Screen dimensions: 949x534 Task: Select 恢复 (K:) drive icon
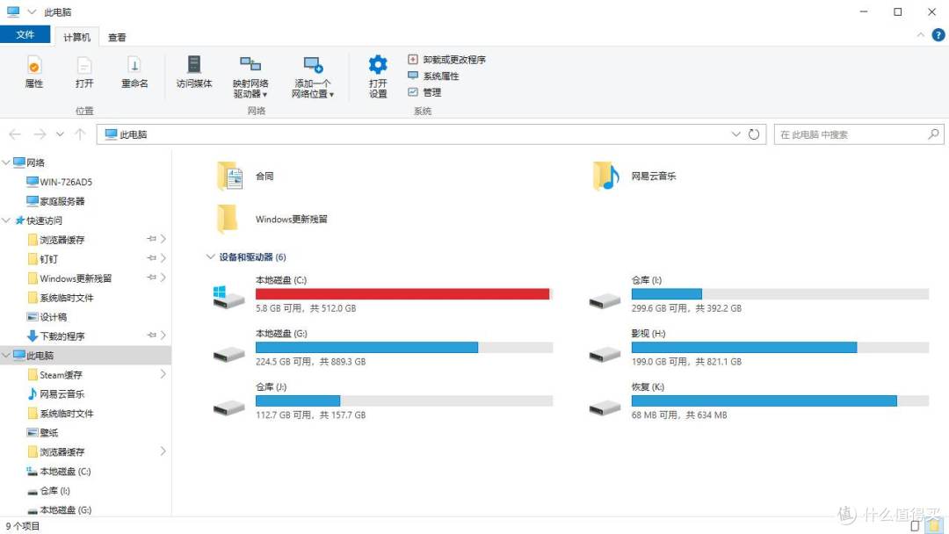(605, 408)
